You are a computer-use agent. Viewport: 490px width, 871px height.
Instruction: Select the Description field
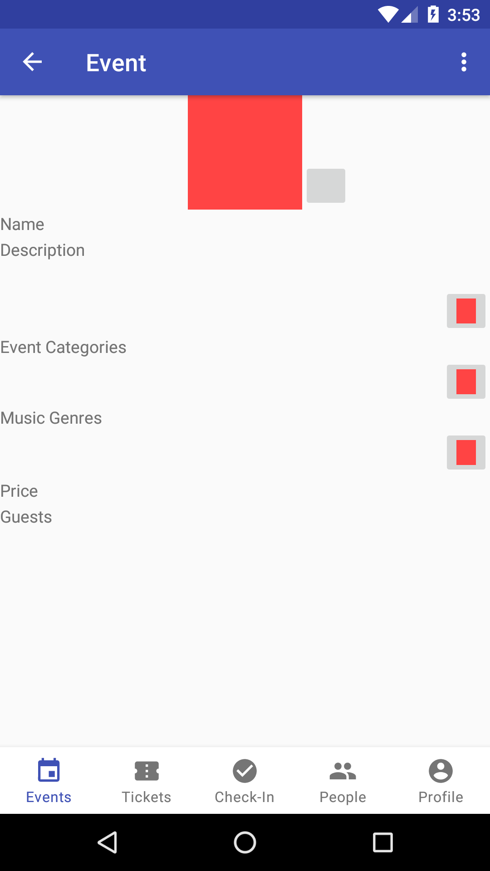click(x=43, y=250)
